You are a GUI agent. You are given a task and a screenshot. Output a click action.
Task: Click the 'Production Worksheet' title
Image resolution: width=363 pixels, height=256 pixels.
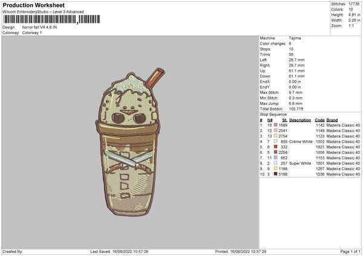[x=34, y=5]
